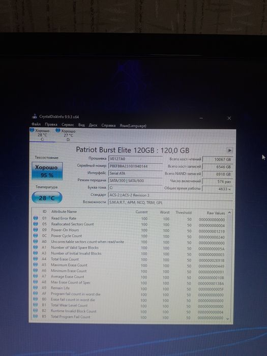The image size is (267, 356).
Task: Click the status icon for Average Erase Count
Action: point(36,276)
